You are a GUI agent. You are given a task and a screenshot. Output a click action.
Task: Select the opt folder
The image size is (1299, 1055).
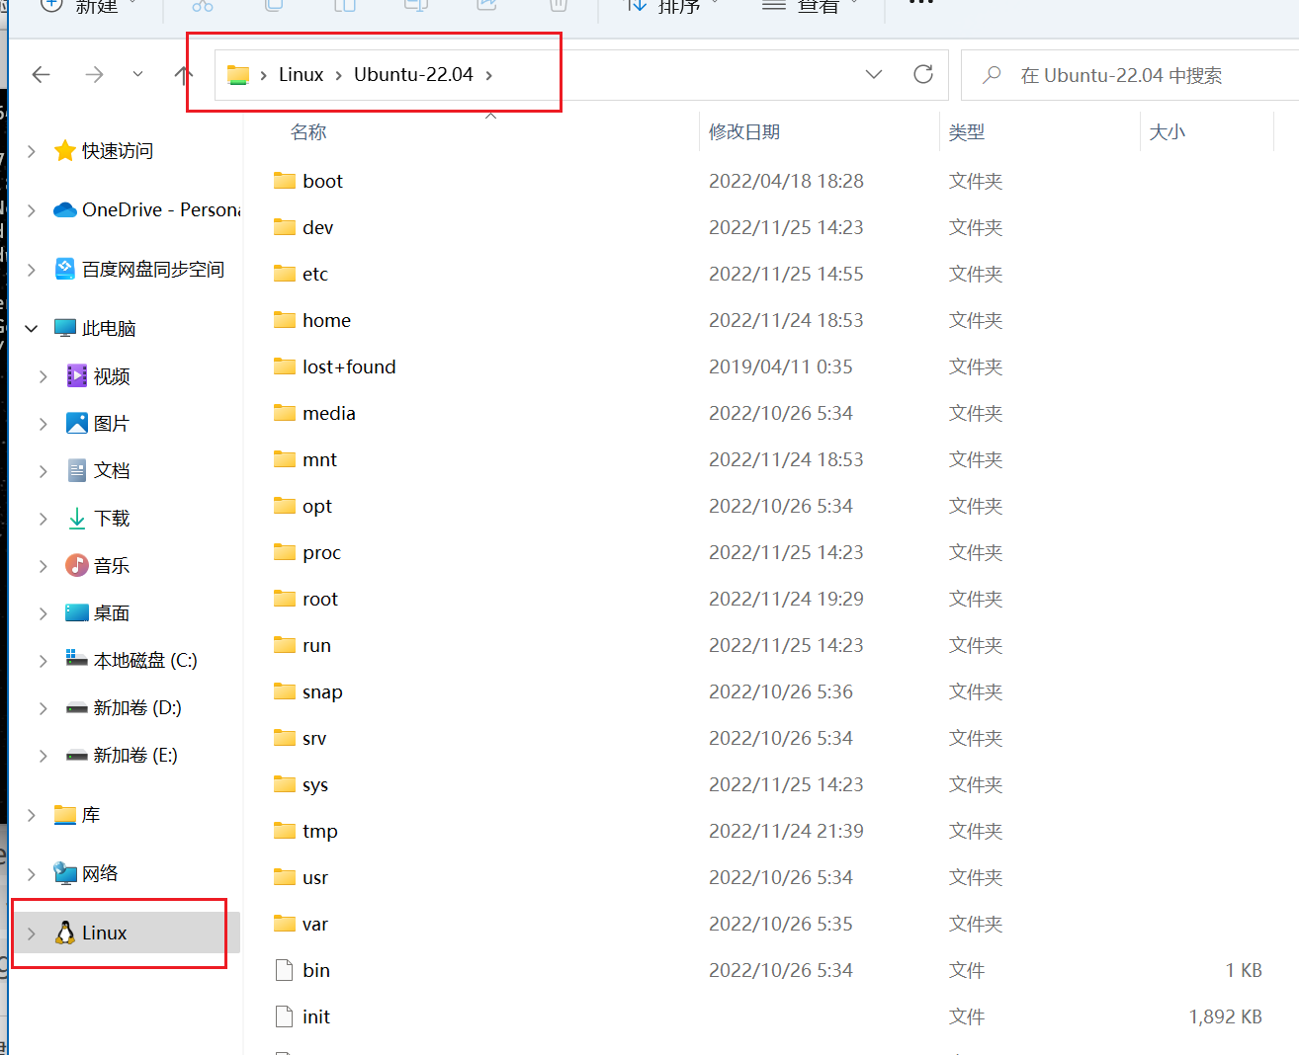316,506
